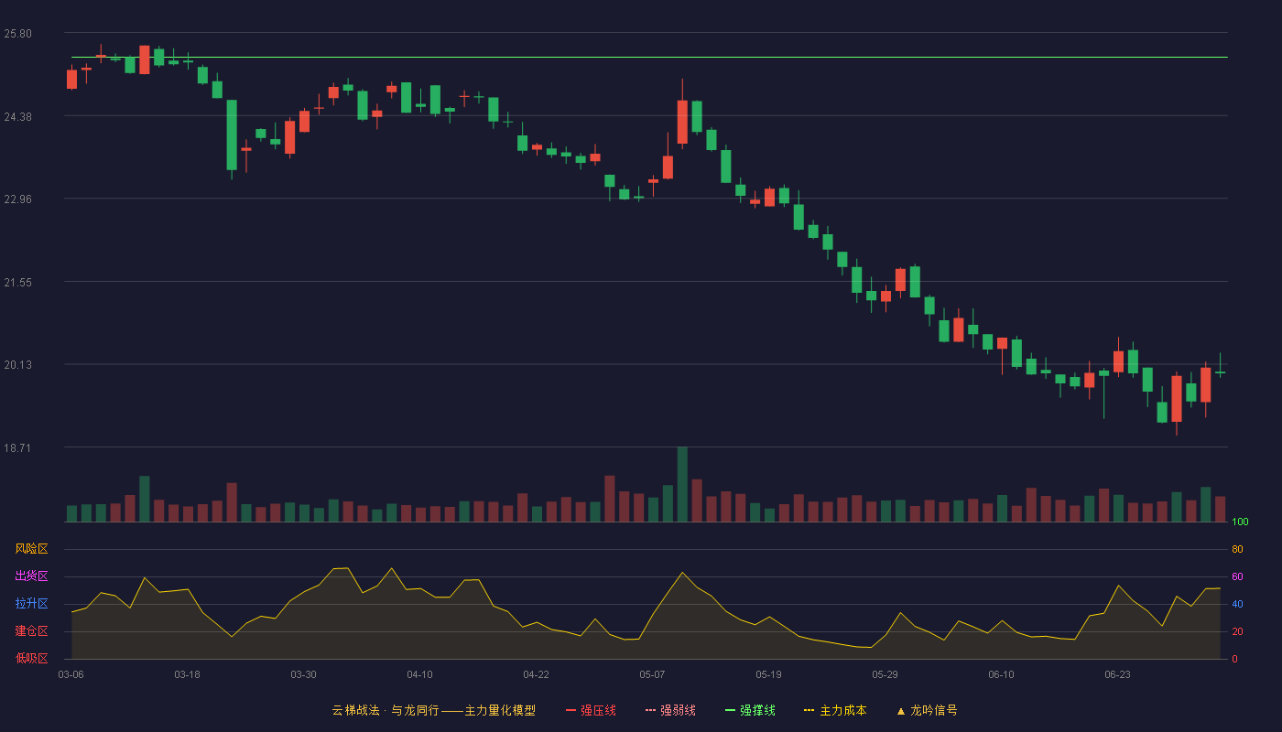Viewport: 1282px width, 732px height.
Task: Click the 低吸区 zone label
Action: click(x=31, y=658)
